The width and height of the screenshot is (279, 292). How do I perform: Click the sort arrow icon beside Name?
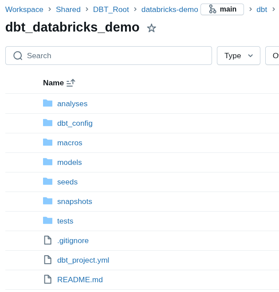[71, 83]
